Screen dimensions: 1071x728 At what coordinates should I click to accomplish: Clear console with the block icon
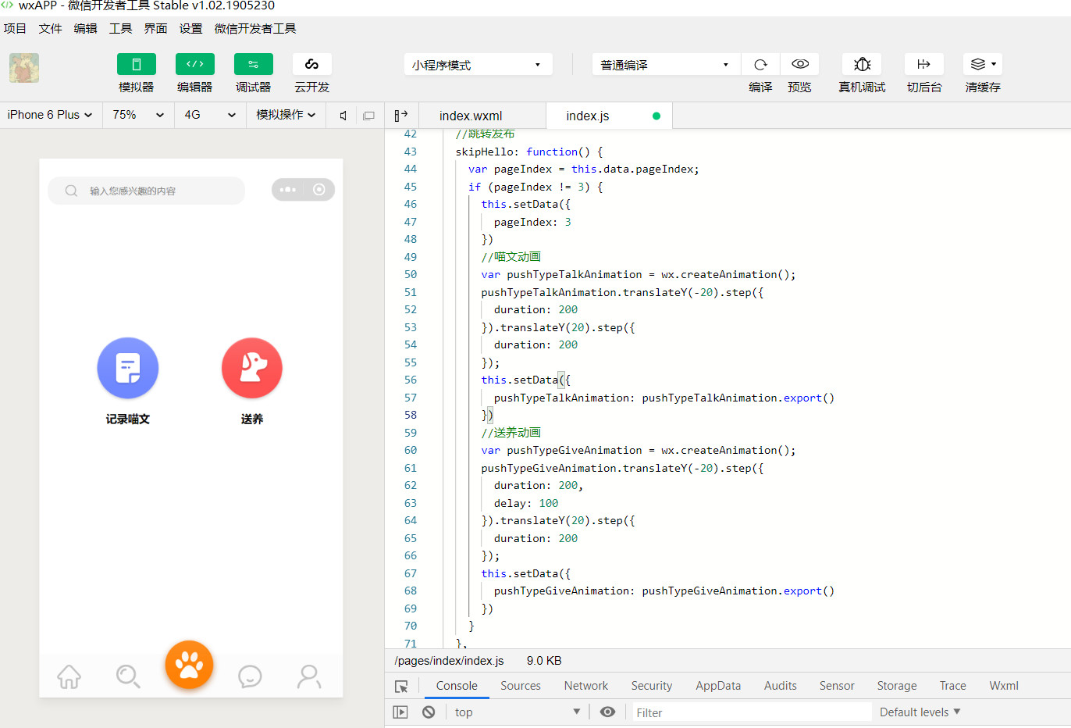point(429,712)
